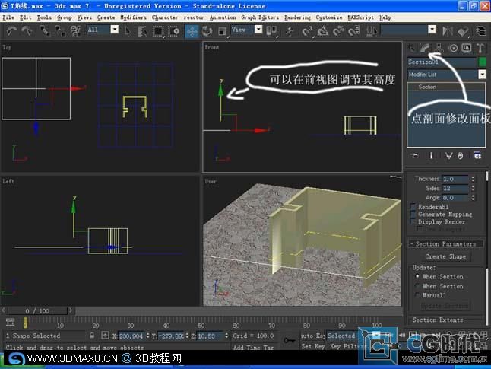Open the MAXScript menu

[361, 17]
